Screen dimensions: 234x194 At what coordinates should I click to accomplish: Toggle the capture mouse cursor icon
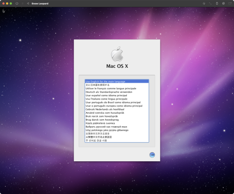point(204,3)
